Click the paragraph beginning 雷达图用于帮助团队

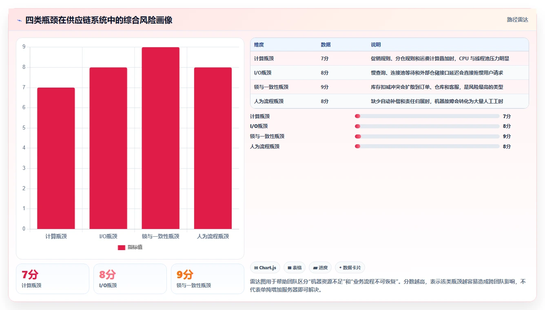388,286
